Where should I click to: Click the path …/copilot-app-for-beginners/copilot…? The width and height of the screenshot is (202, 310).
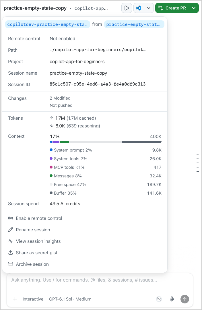98,50
